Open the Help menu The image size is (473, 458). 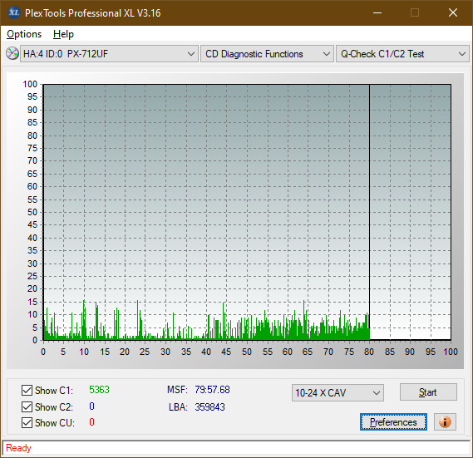click(x=63, y=34)
